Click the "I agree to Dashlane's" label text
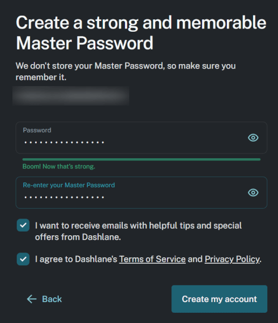Viewport: 278px width, 323px height. click(76, 259)
